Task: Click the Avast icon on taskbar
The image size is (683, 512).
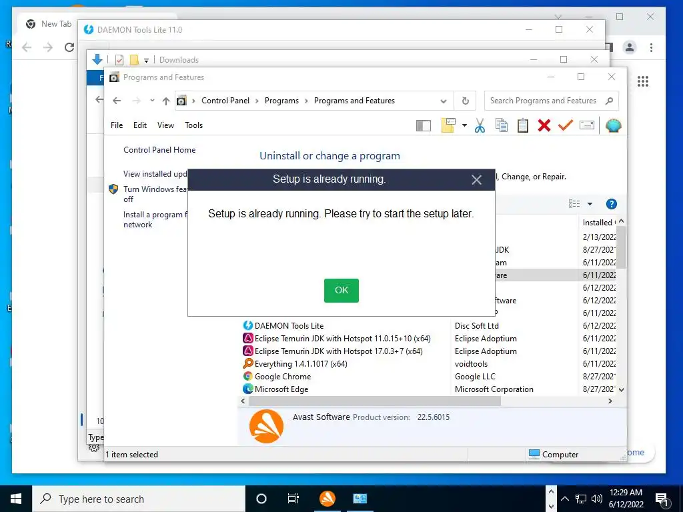Action: tap(327, 499)
